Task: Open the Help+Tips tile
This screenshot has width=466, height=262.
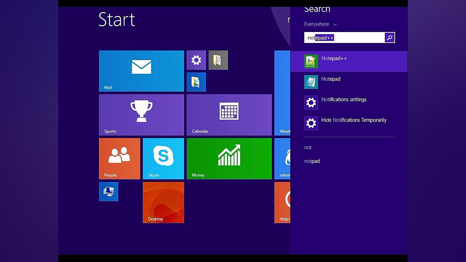Action: [x=282, y=202]
